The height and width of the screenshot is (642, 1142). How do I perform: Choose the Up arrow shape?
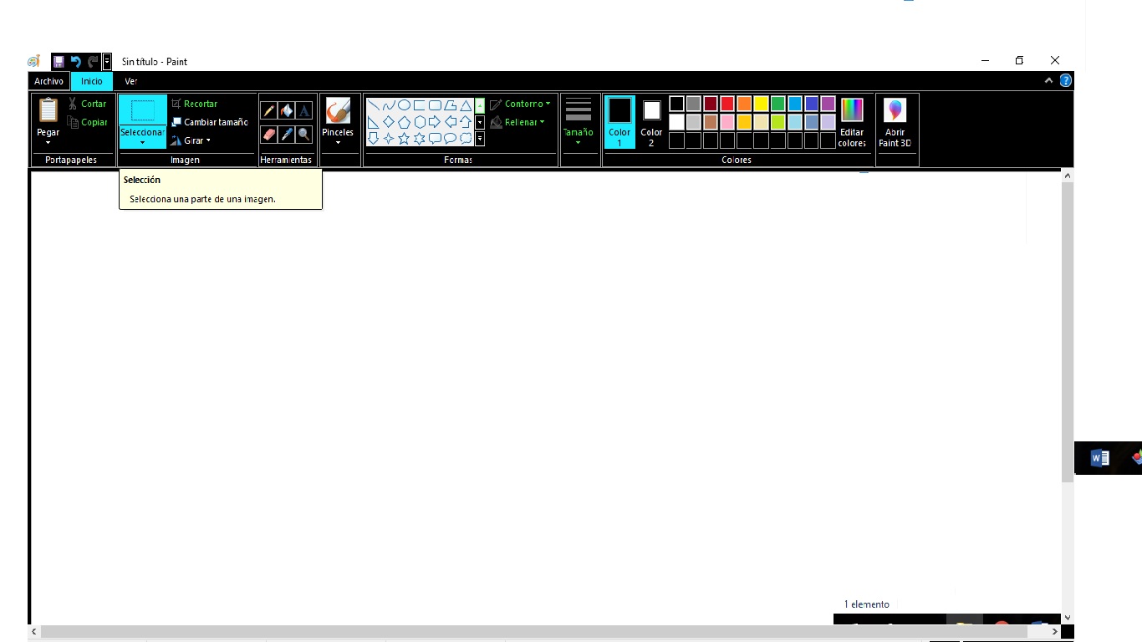[466, 122]
